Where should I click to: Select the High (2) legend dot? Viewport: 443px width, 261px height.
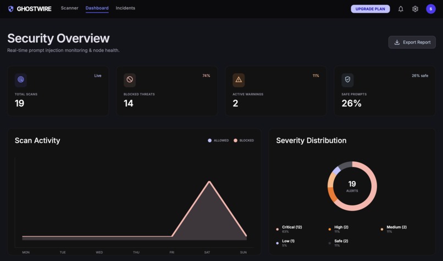tap(329, 229)
